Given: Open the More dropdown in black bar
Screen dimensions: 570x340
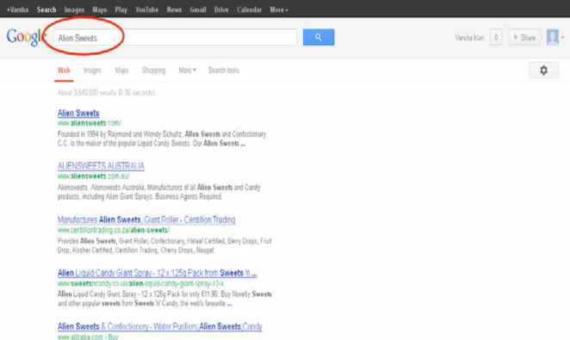Looking at the screenshot, I should (279, 9).
